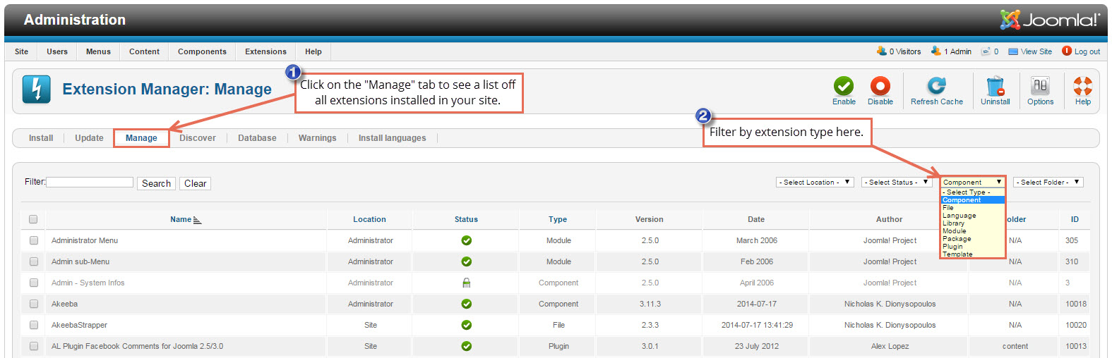Click the Search button
1112x358 pixels.
[x=156, y=183]
